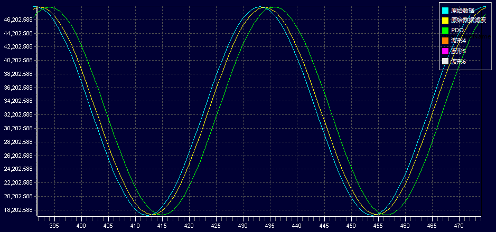
Task: Click the green PDO legend swatch
Action: 445,31
